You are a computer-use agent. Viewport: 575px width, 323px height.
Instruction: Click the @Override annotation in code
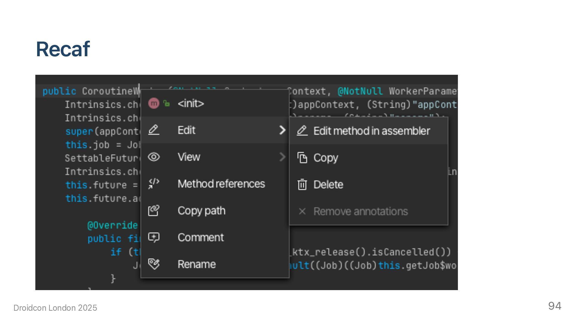pos(112,225)
